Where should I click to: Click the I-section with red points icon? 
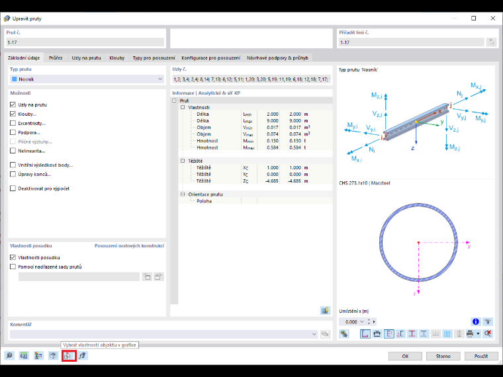[x=412, y=334]
